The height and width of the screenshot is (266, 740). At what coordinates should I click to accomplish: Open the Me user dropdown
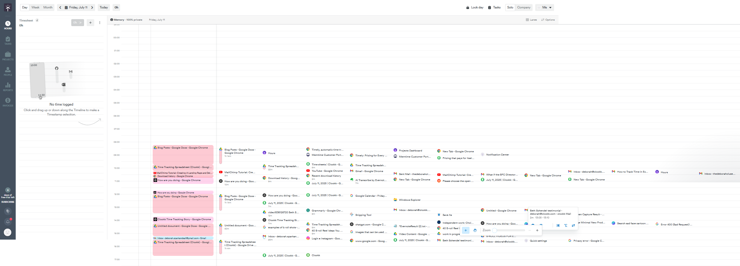coord(545,8)
